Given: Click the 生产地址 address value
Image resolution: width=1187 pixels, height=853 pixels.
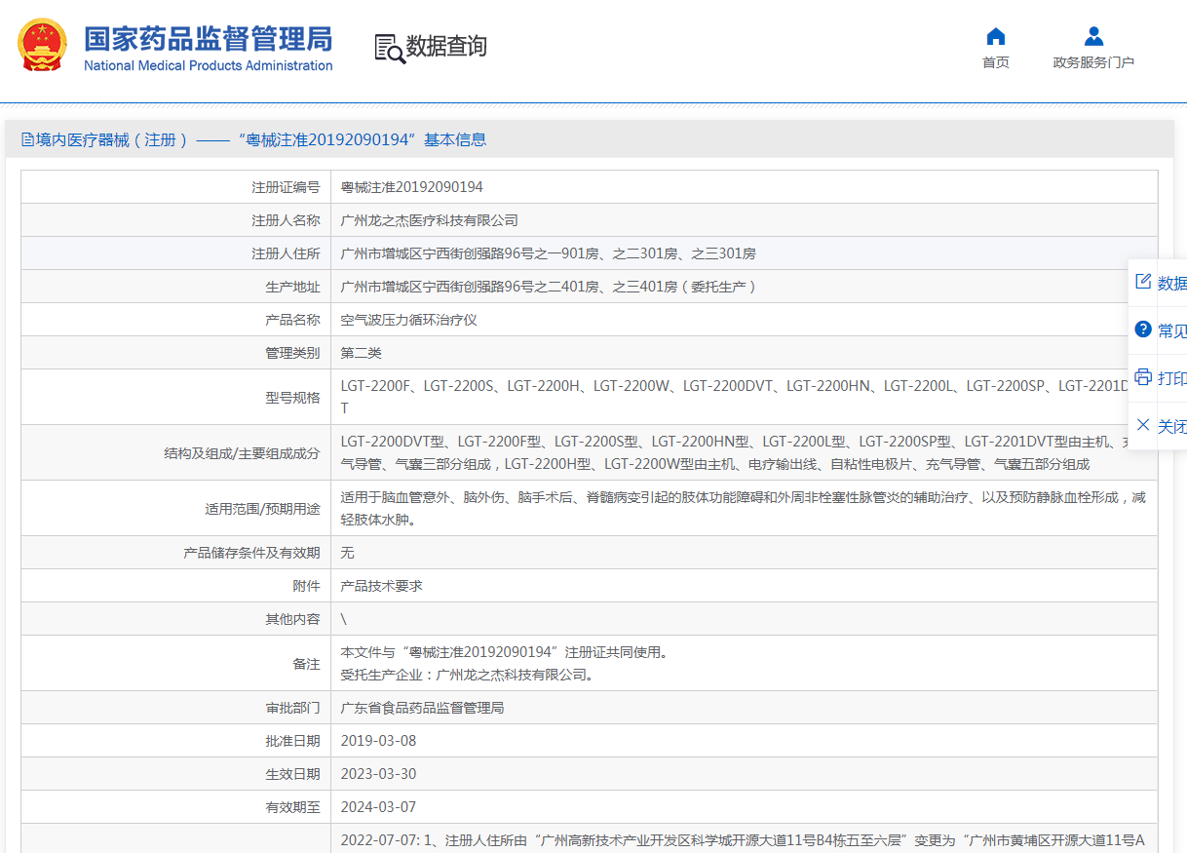Looking at the screenshot, I should (549, 287).
